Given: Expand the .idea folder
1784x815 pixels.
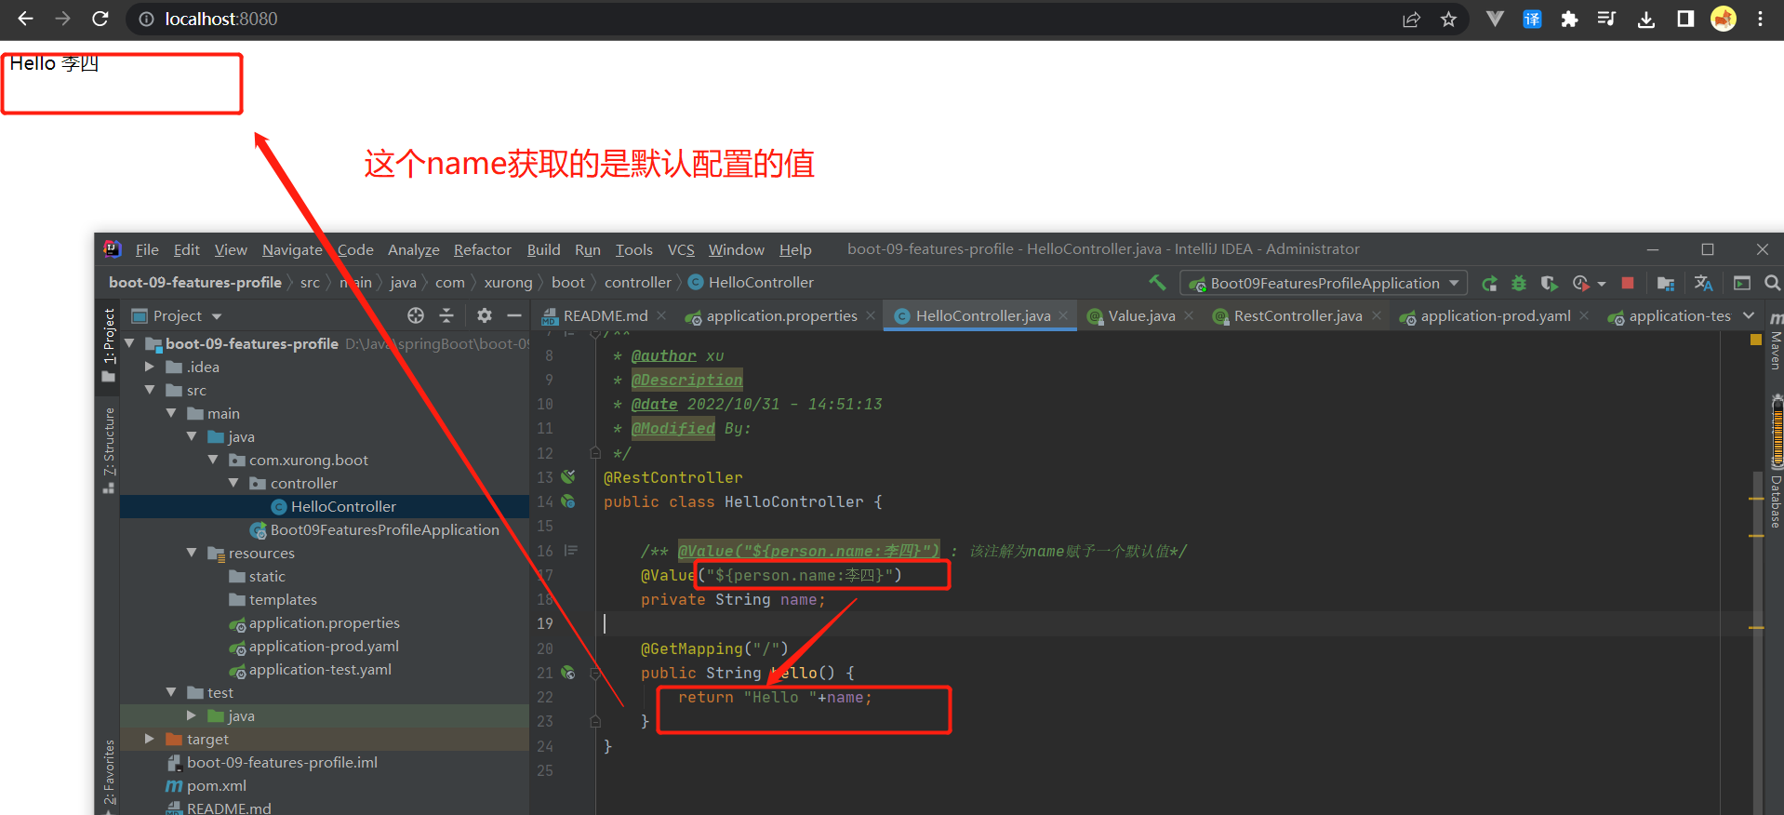Looking at the screenshot, I should point(150,367).
